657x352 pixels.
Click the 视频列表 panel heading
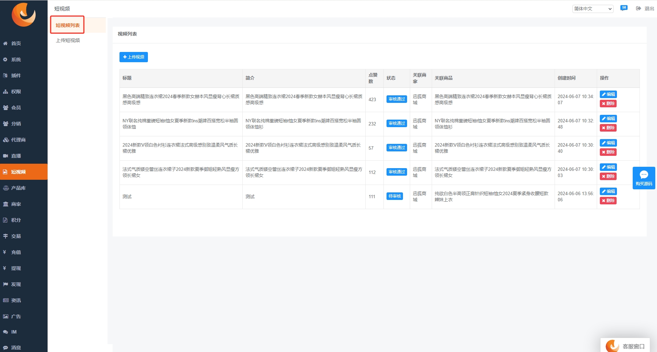(x=127, y=34)
